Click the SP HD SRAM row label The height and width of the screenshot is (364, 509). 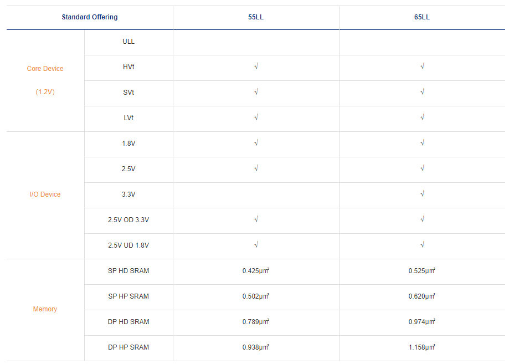pyautogui.click(x=128, y=271)
